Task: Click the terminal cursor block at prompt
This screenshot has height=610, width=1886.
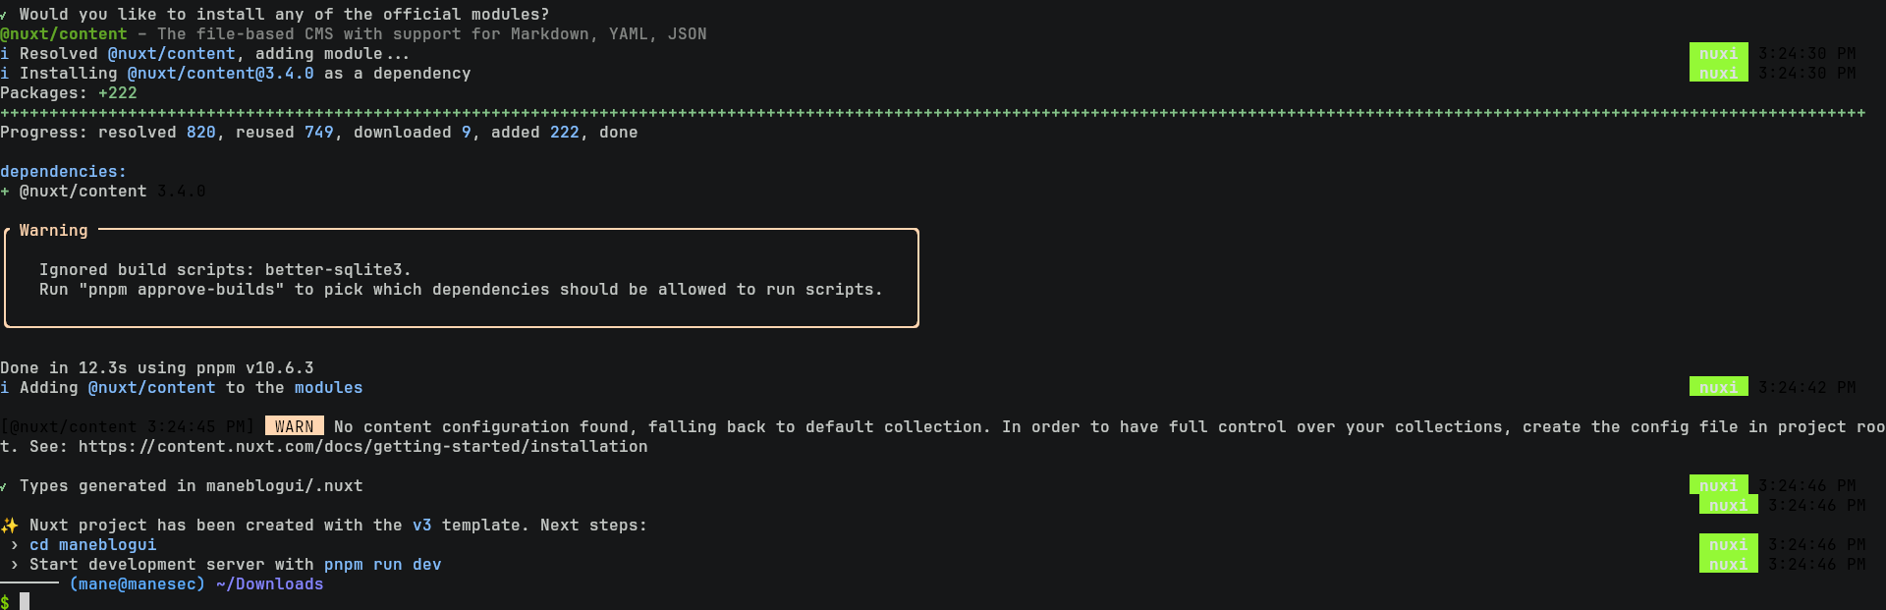Action: point(25,601)
